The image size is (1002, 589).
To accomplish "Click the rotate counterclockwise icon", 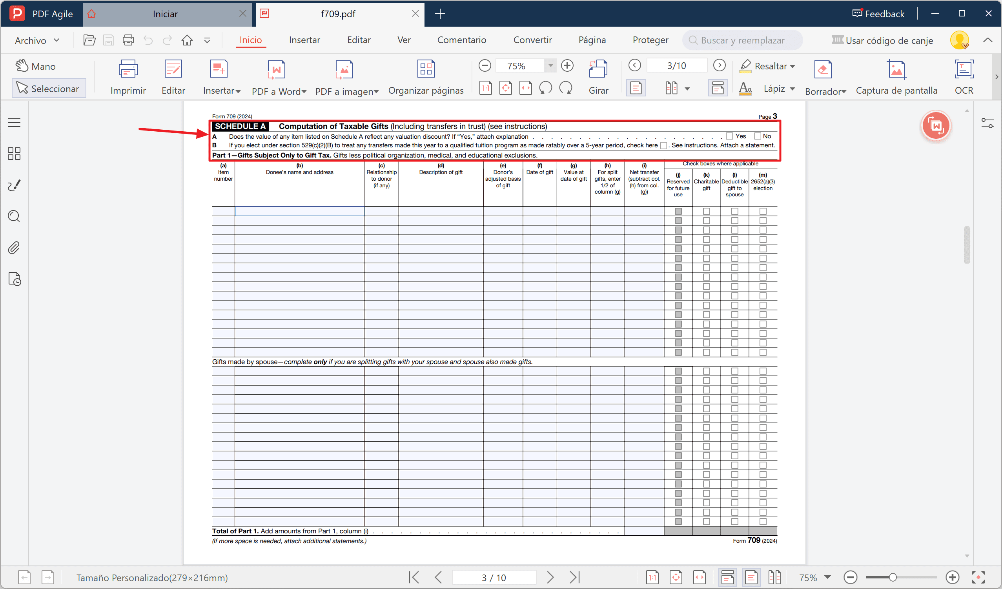I will [545, 88].
